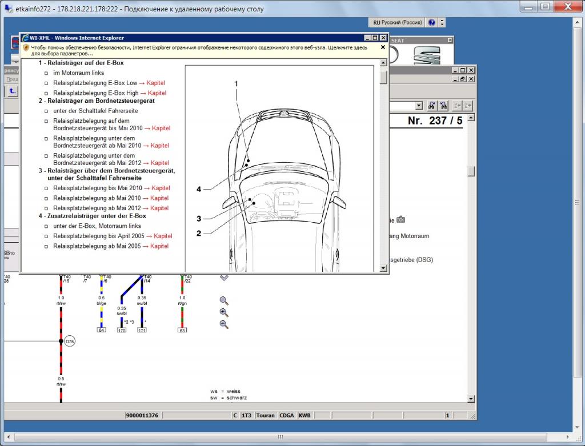Click status bar cell "CDGA"

[x=287, y=415]
